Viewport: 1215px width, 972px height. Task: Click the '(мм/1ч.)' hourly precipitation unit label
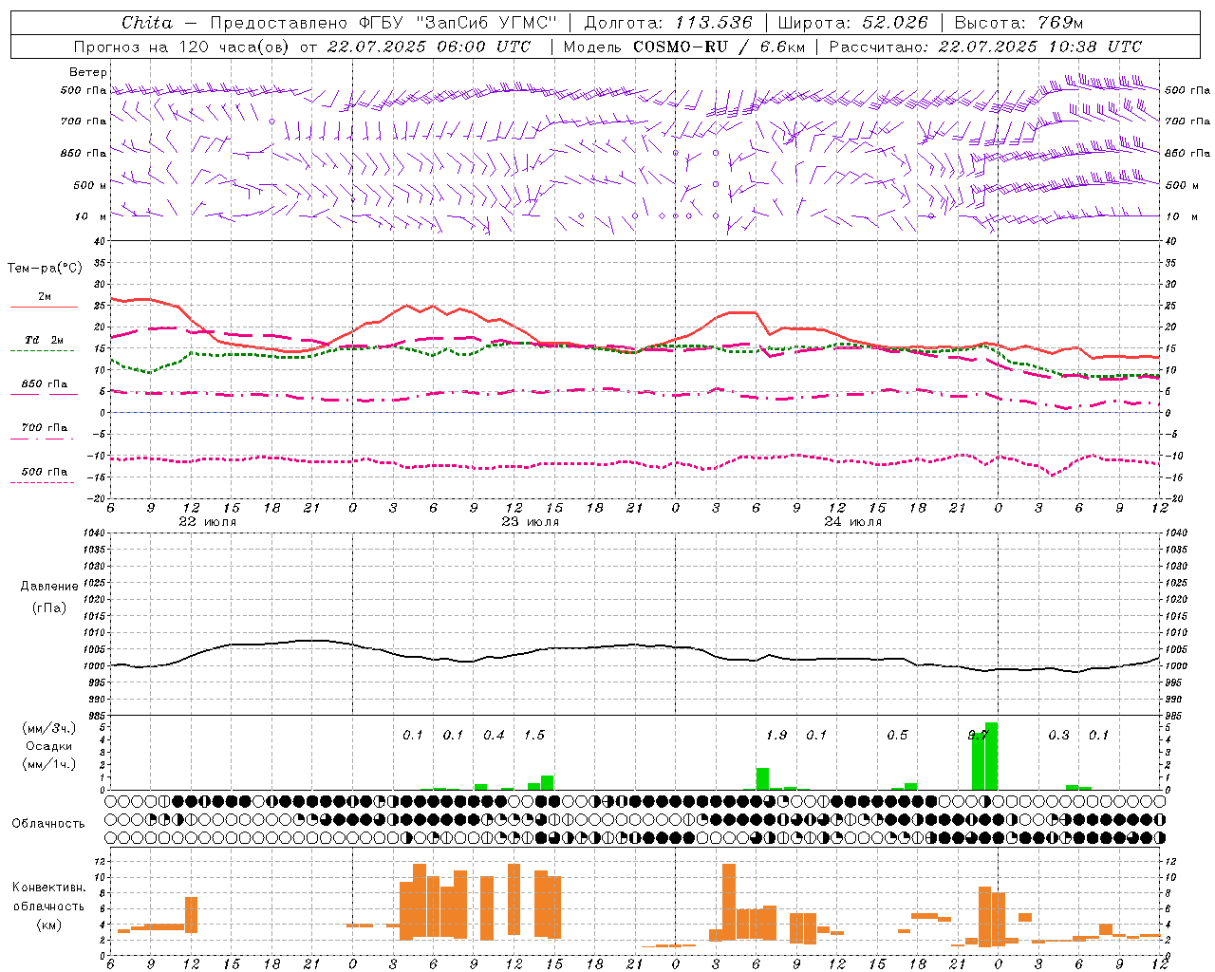49,764
